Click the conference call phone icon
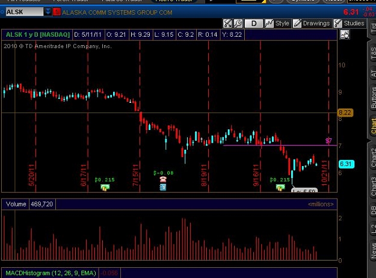Viewport: 376px width, 278px height. [163, 179]
